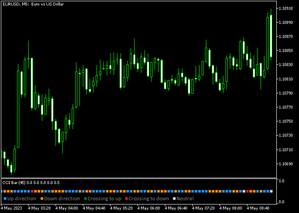The height and width of the screenshot is (213, 299).
Task: Click the orange Down direction legend swatch
Action: pos(42,199)
